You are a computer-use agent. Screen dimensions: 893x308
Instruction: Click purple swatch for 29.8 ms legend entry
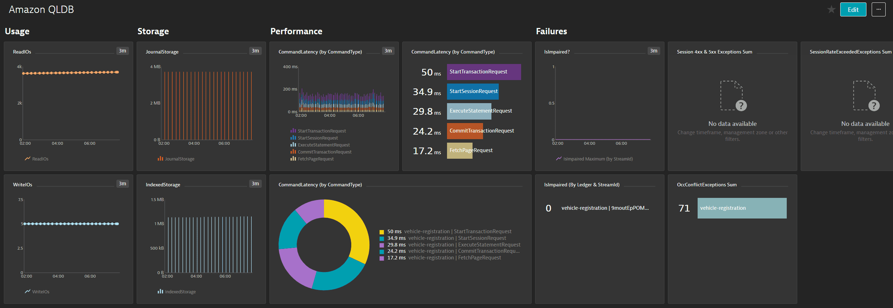[x=382, y=245]
